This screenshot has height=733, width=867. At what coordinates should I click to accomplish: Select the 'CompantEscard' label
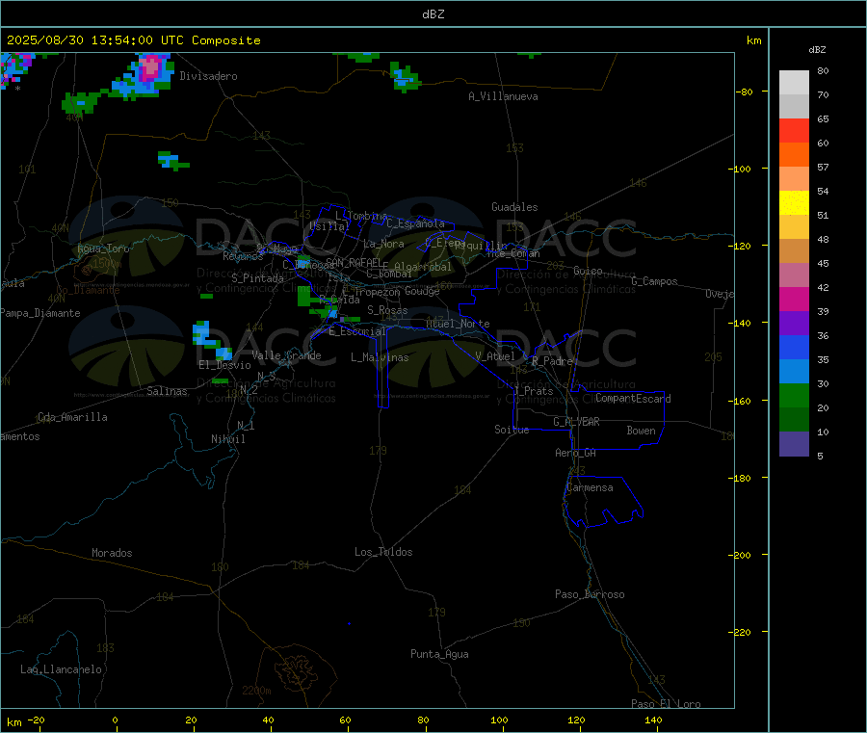coord(633,398)
